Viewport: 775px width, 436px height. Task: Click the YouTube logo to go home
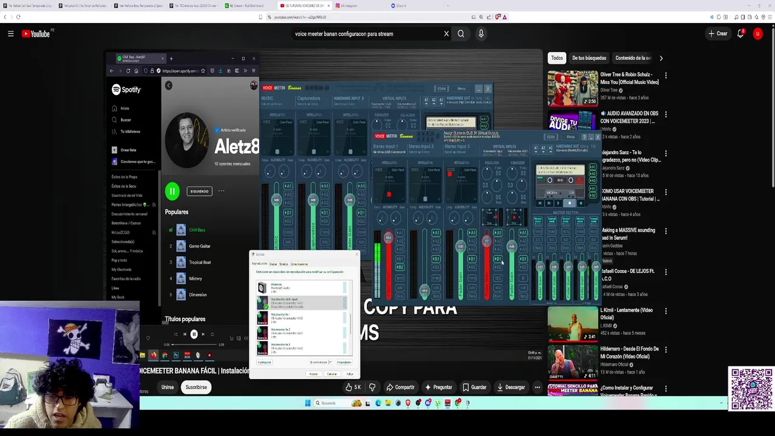click(x=36, y=34)
